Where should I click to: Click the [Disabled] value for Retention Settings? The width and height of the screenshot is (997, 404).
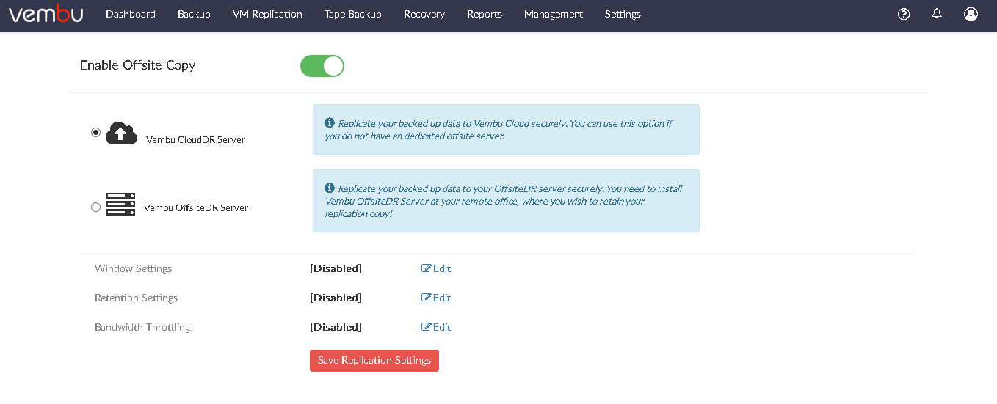[336, 298]
